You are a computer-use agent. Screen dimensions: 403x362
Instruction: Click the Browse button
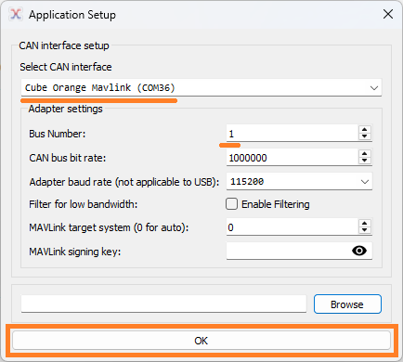pyautogui.click(x=347, y=304)
